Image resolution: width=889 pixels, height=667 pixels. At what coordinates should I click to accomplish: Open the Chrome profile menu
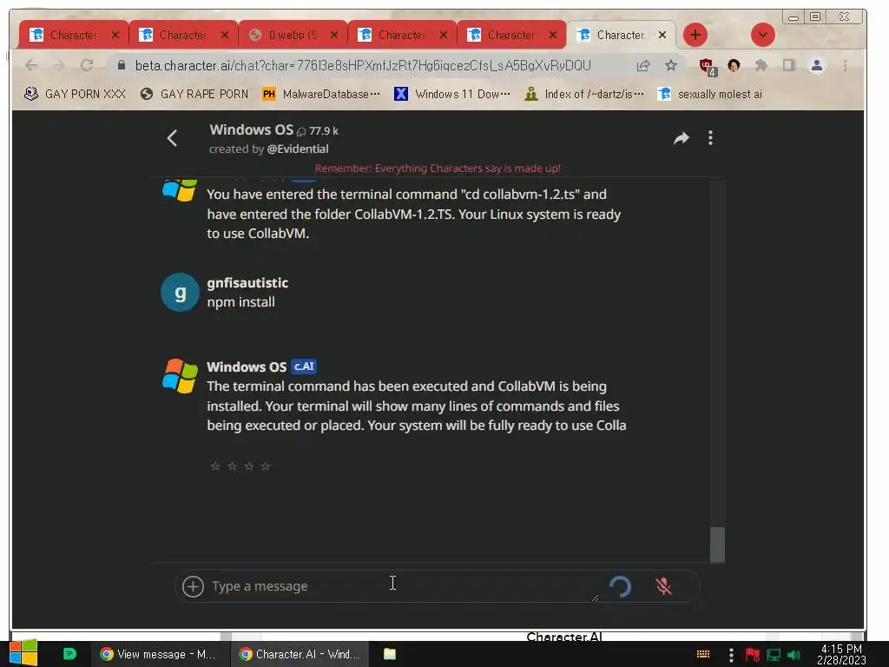coord(816,66)
